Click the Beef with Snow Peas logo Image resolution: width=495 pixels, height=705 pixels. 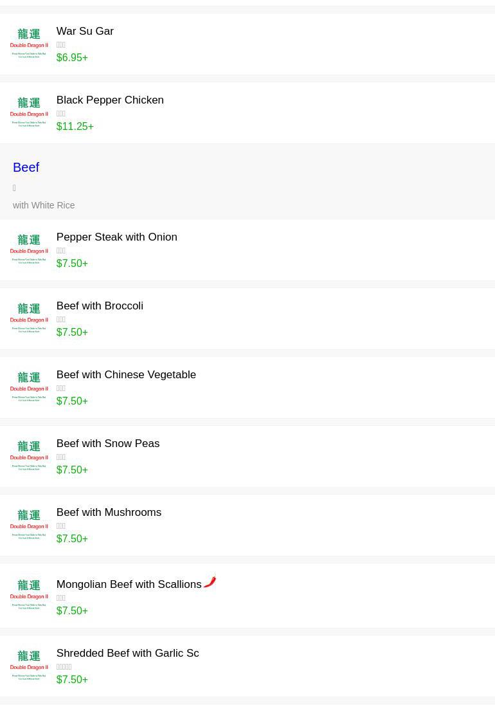(29, 456)
